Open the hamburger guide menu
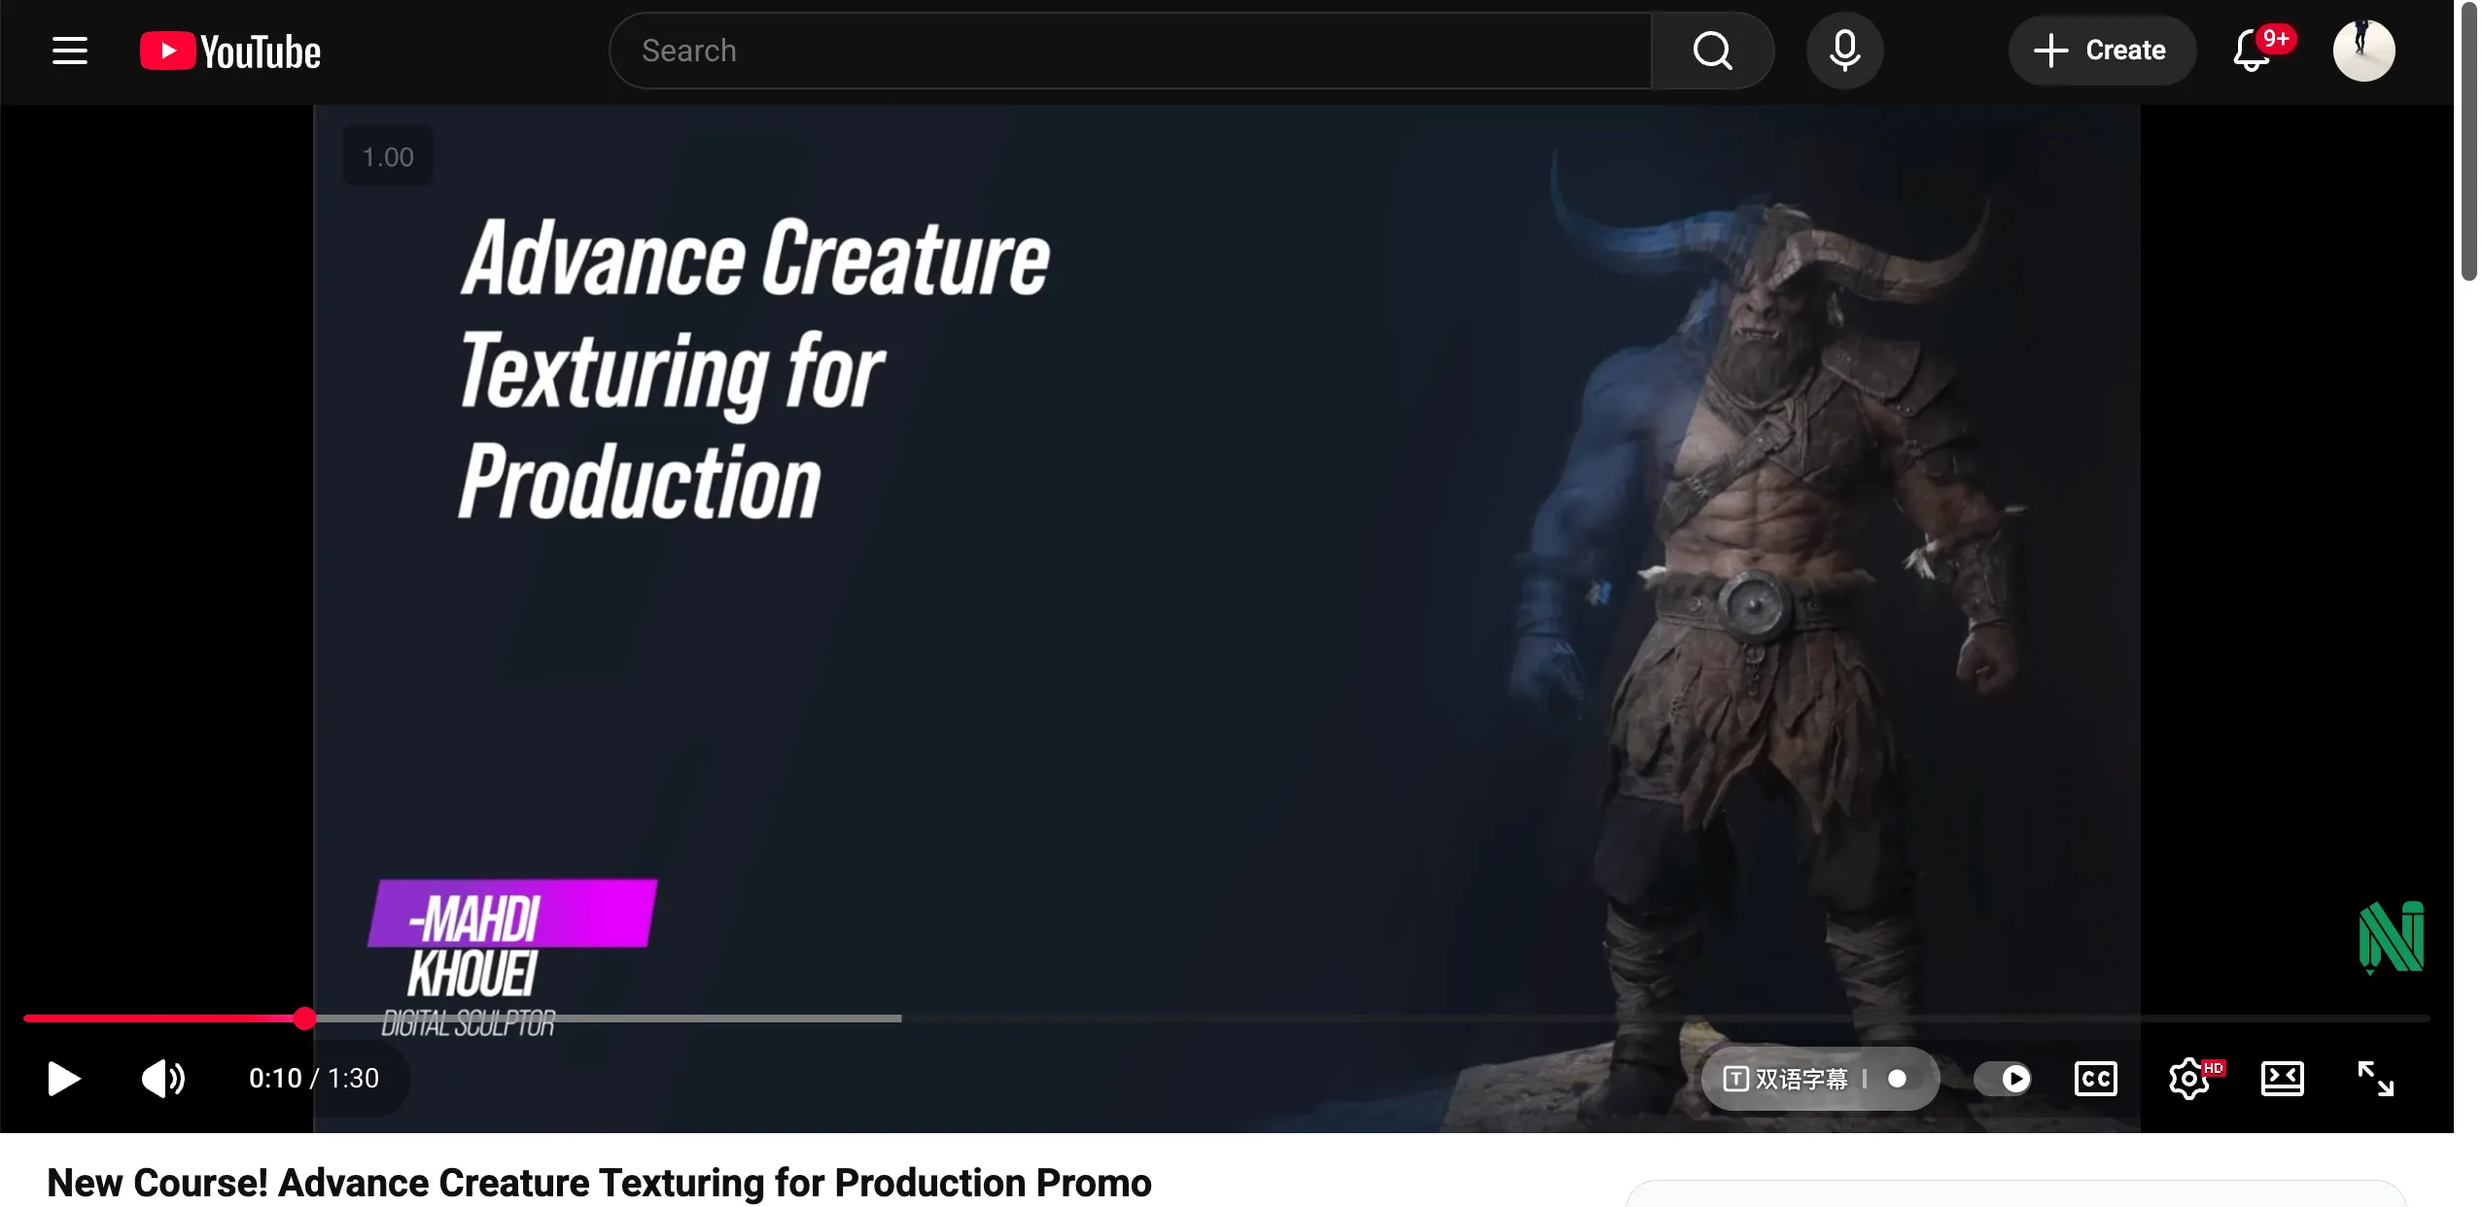This screenshot has height=1207, width=2483. 70,51
